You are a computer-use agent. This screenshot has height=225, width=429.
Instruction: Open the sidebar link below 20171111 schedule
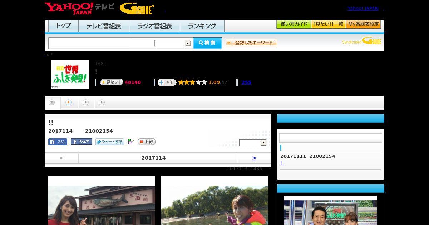tap(282, 163)
